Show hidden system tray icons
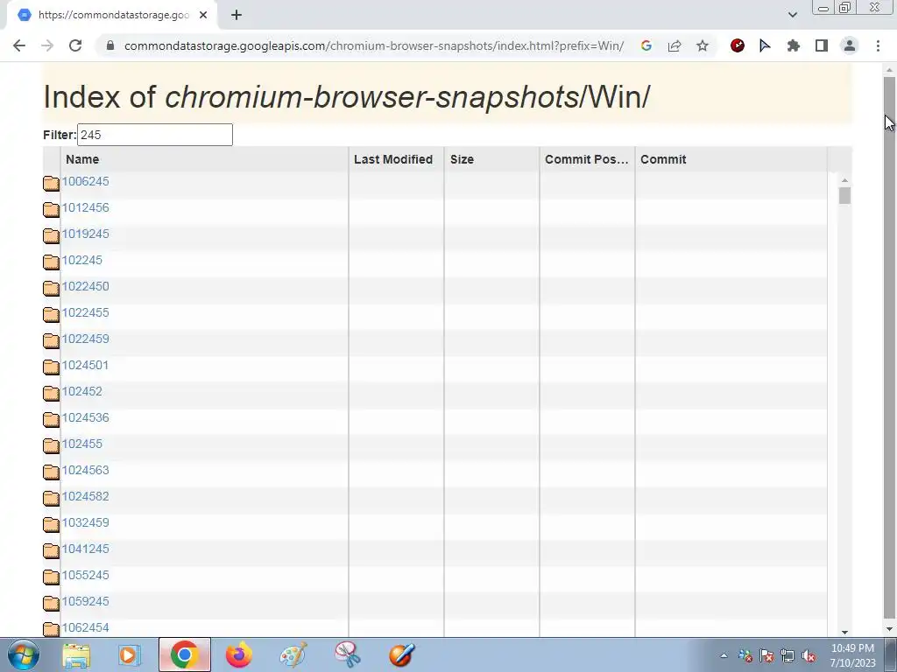The height and width of the screenshot is (672, 897). (x=724, y=655)
